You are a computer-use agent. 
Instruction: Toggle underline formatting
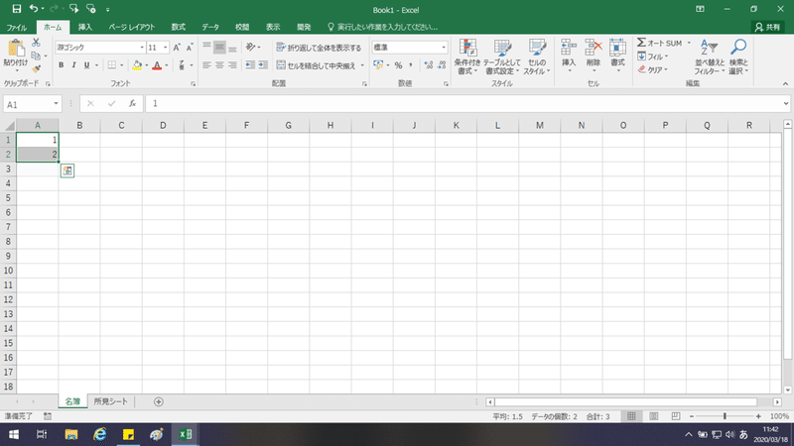(86, 65)
